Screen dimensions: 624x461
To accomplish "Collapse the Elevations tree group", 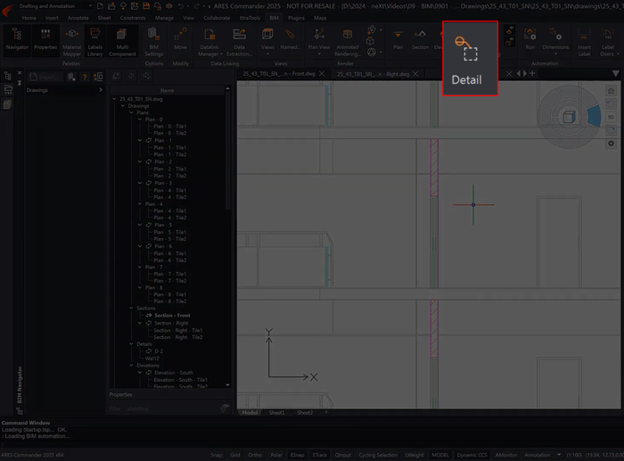I will pos(131,365).
